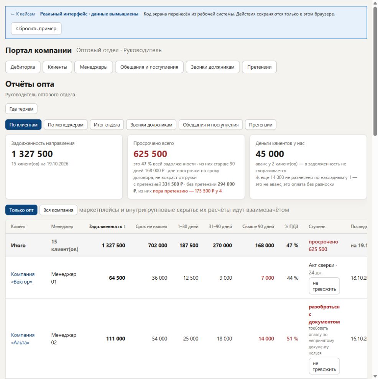Click the scrollbar down arrow
The width and height of the screenshot is (378, 379).
coord(375,376)
